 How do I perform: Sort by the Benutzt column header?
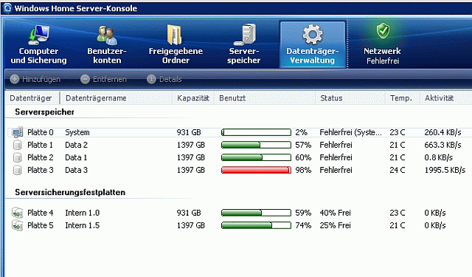point(232,98)
